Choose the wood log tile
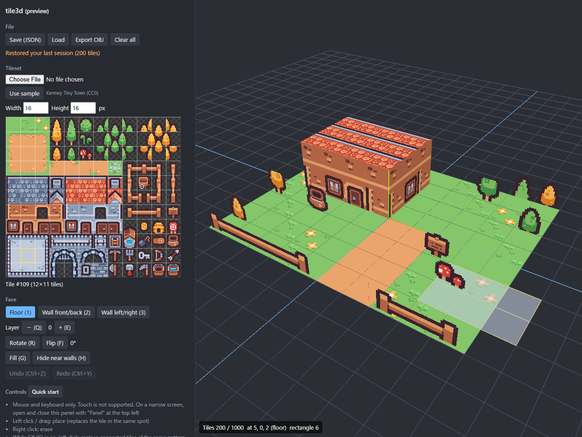The width and height of the screenshot is (582, 437). pyautogui.click(x=159, y=241)
